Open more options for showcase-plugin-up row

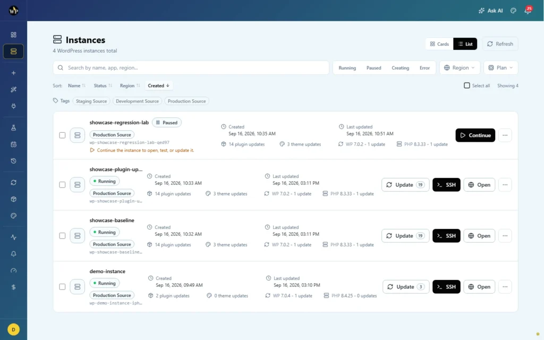click(x=505, y=185)
